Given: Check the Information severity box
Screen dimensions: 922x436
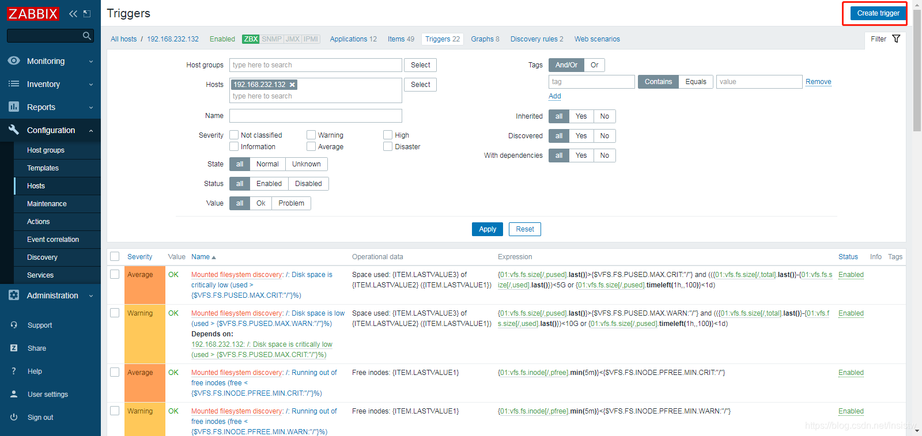Looking at the screenshot, I should coord(234,146).
